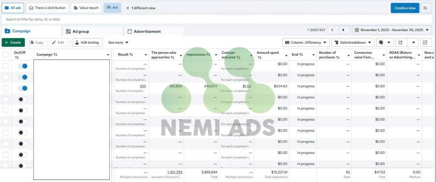Open the Value report view

pyautogui.click(x=86, y=8)
